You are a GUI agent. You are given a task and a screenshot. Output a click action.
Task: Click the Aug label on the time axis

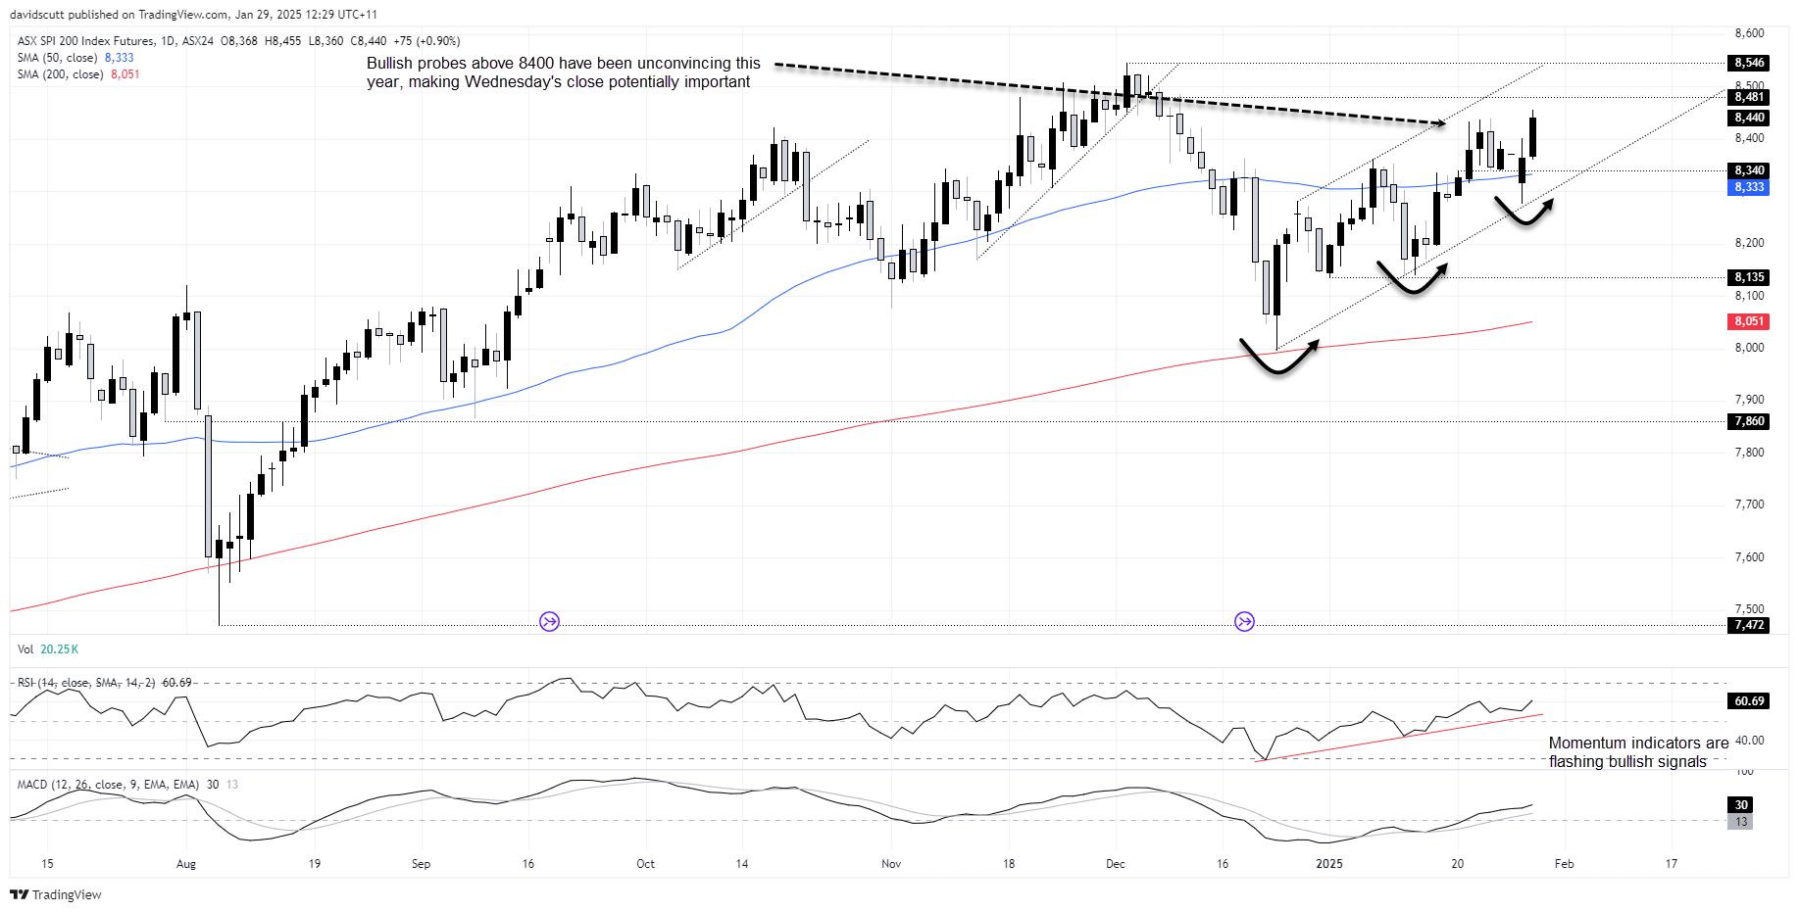click(186, 864)
